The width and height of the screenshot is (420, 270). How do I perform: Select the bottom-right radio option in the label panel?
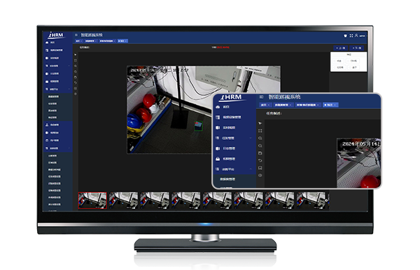353,67
